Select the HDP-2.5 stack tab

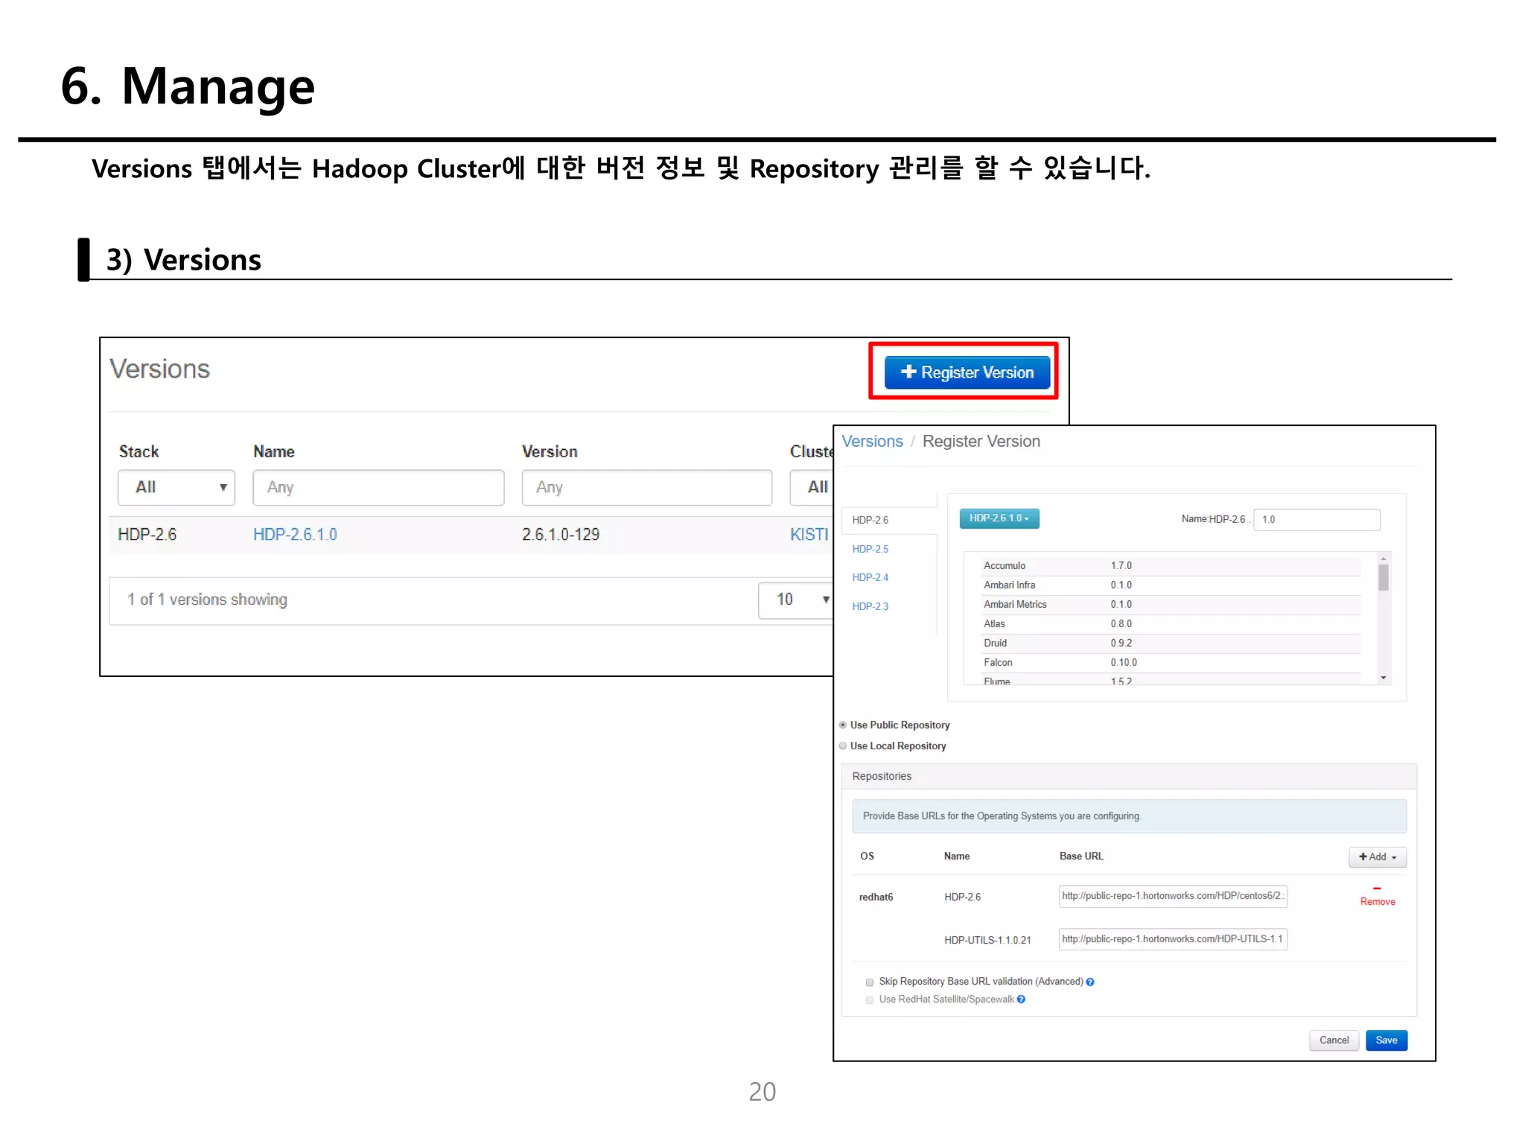pos(870,549)
